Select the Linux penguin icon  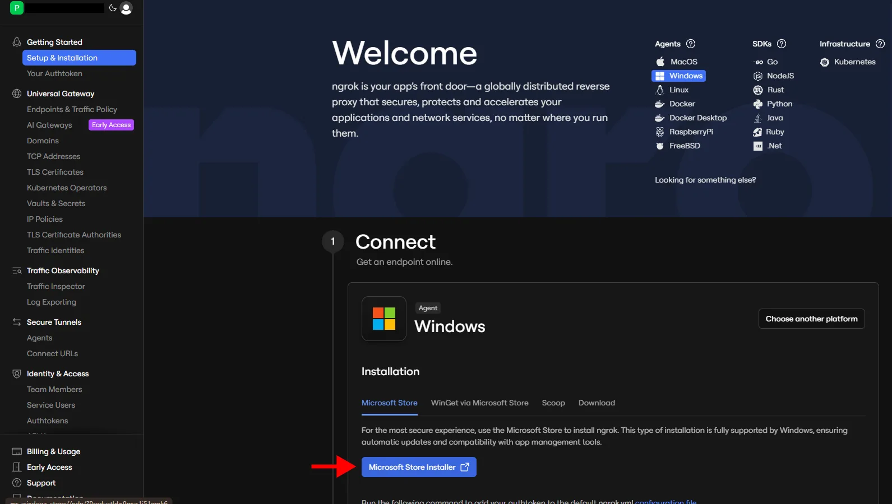point(660,90)
